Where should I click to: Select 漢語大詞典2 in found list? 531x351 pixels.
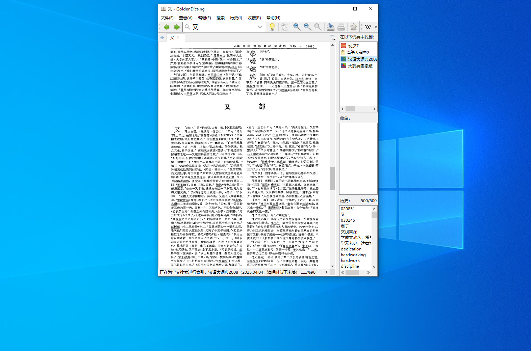(x=358, y=52)
